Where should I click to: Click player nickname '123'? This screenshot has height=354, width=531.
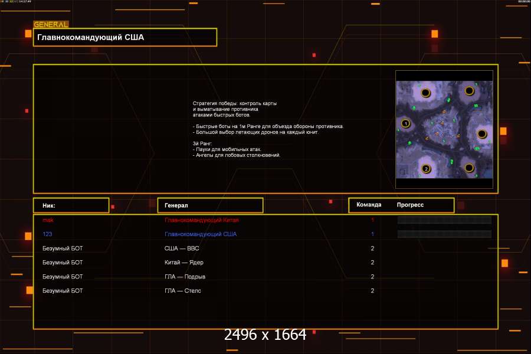47,234
